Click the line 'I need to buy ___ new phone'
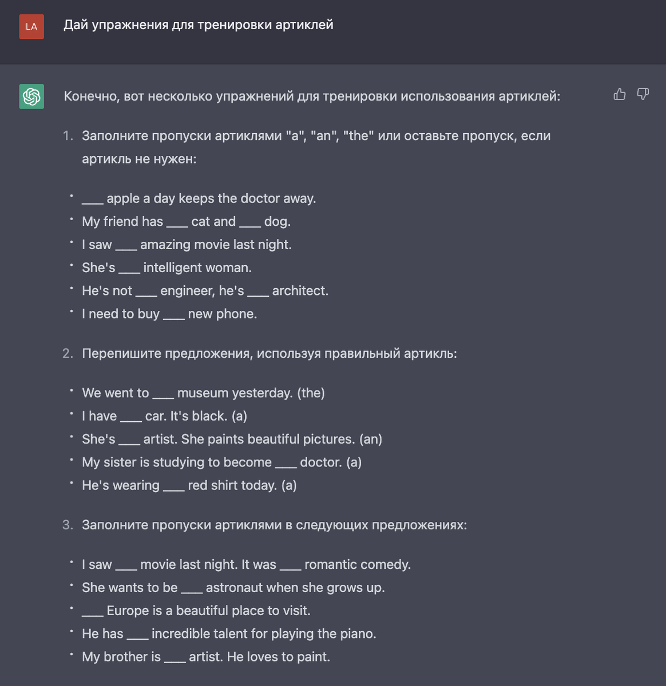The width and height of the screenshot is (666, 686). tap(170, 314)
